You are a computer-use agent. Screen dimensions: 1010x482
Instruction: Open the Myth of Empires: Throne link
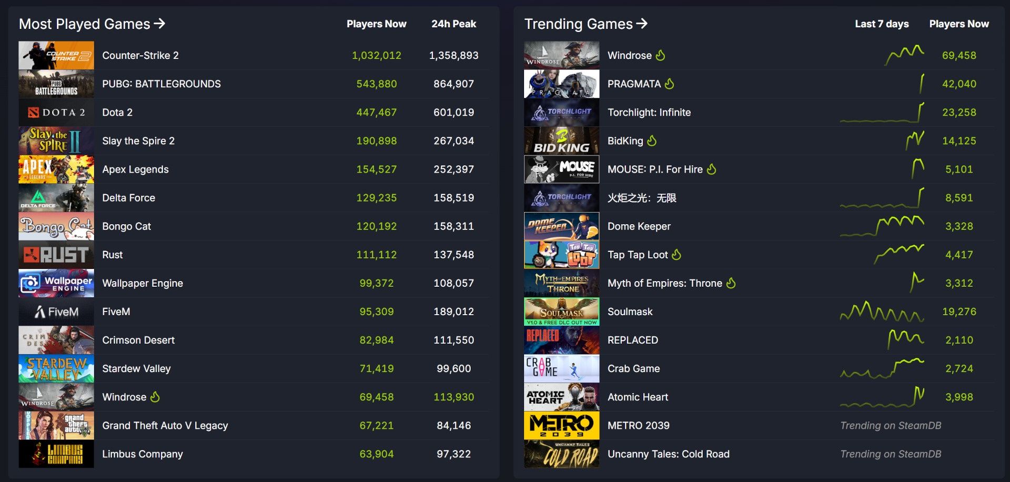(x=665, y=283)
